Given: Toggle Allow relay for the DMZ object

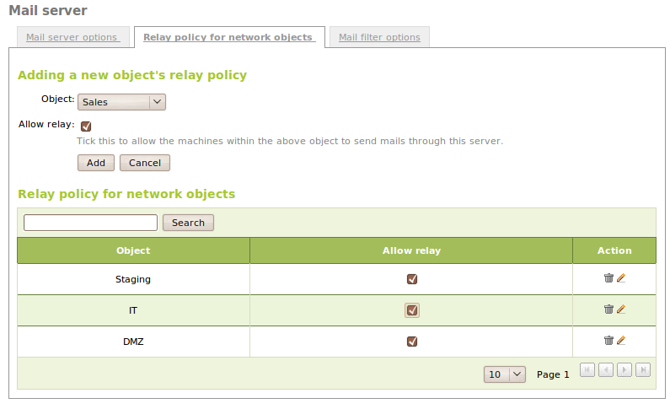Looking at the screenshot, I should (412, 342).
